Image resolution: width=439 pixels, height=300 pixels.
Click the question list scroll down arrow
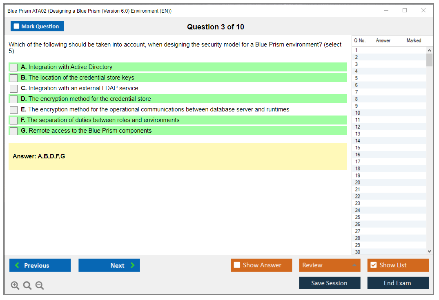coord(429,251)
